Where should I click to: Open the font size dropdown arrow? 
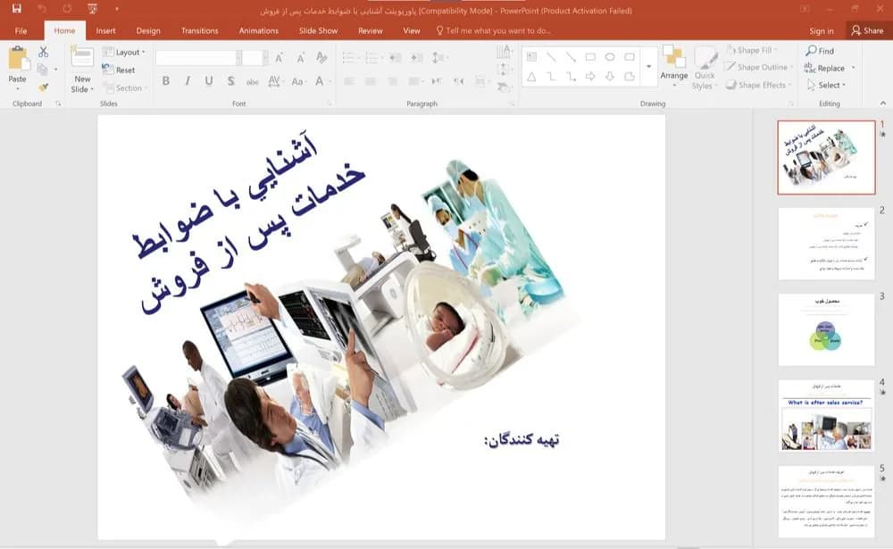pyautogui.click(x=265, y=57)
